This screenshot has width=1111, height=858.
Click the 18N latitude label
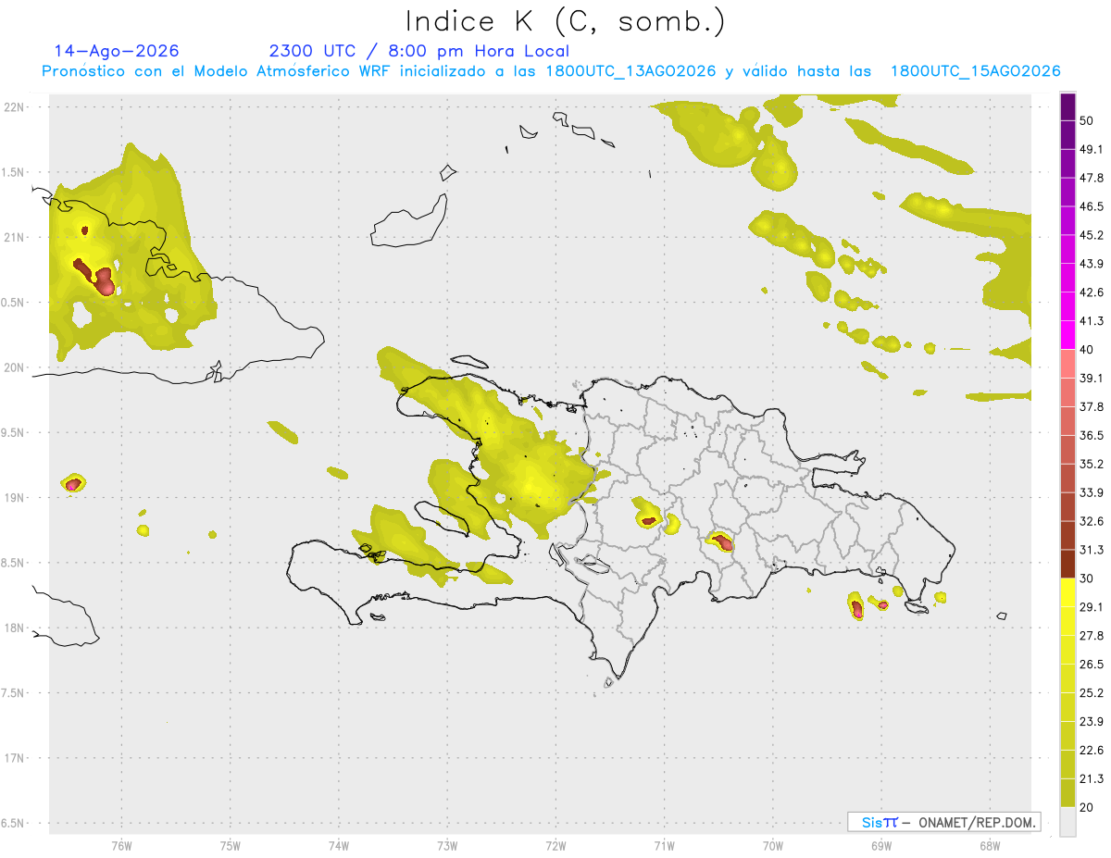[15, 628]
